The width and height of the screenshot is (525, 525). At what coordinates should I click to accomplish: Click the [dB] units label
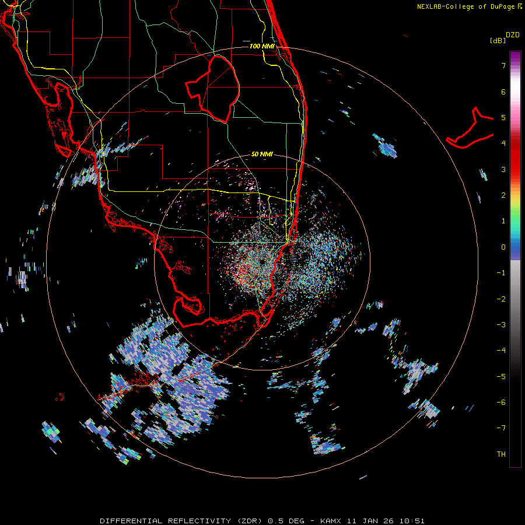coord(498,40)
